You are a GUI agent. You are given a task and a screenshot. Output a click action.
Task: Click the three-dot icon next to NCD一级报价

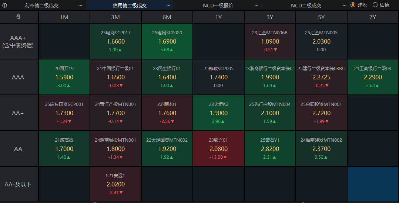click(256, 6)
